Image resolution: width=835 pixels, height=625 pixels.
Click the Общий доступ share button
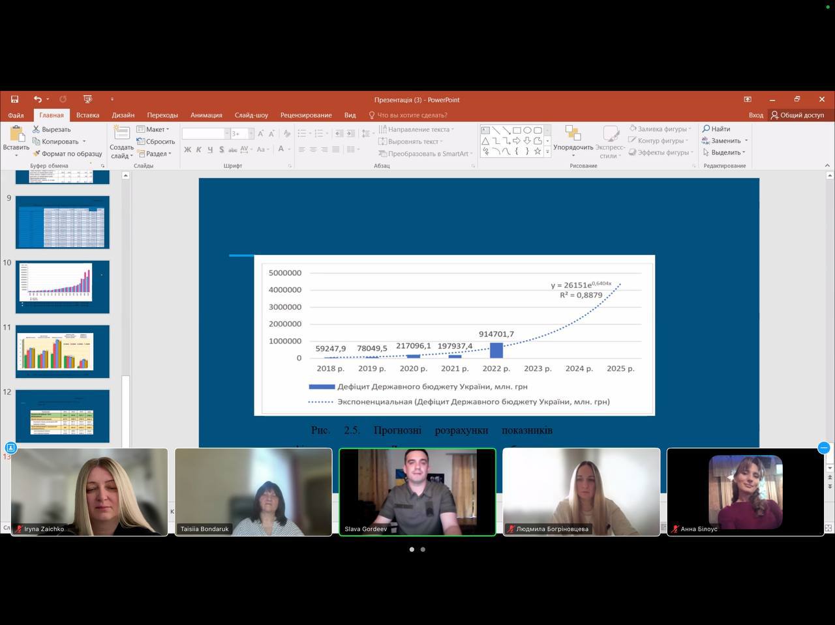pos(797,115)
